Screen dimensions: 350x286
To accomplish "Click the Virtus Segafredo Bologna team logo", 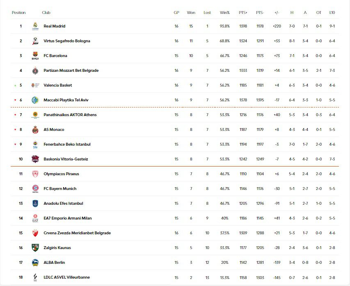I will [x=35, y=41].
